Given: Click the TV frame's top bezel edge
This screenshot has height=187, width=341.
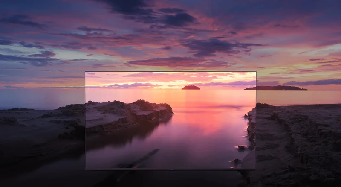Looking at the screenshot, I should (170, 72).
